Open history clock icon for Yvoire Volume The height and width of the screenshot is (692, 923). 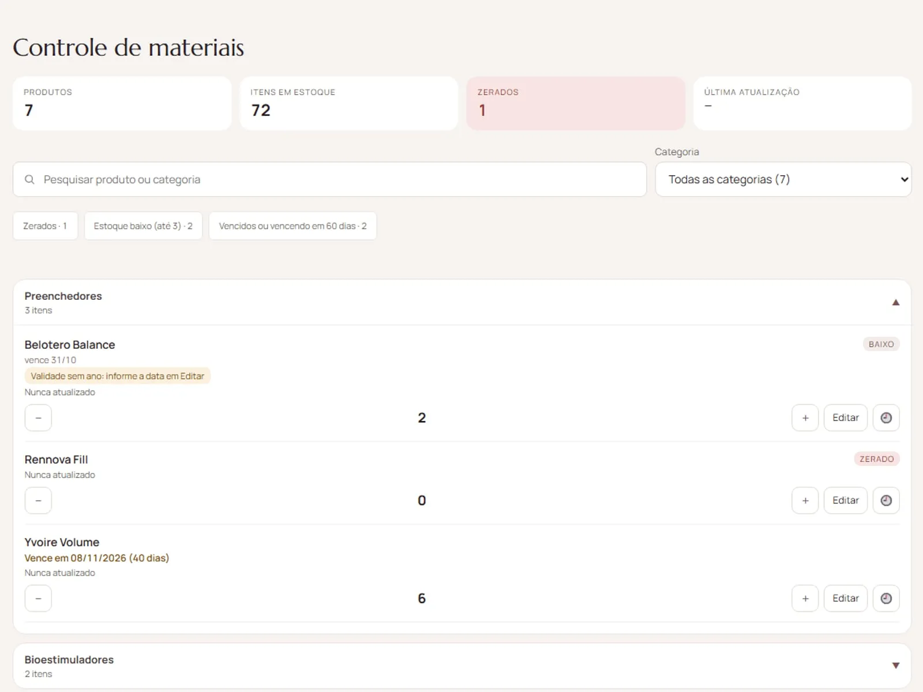886,599
